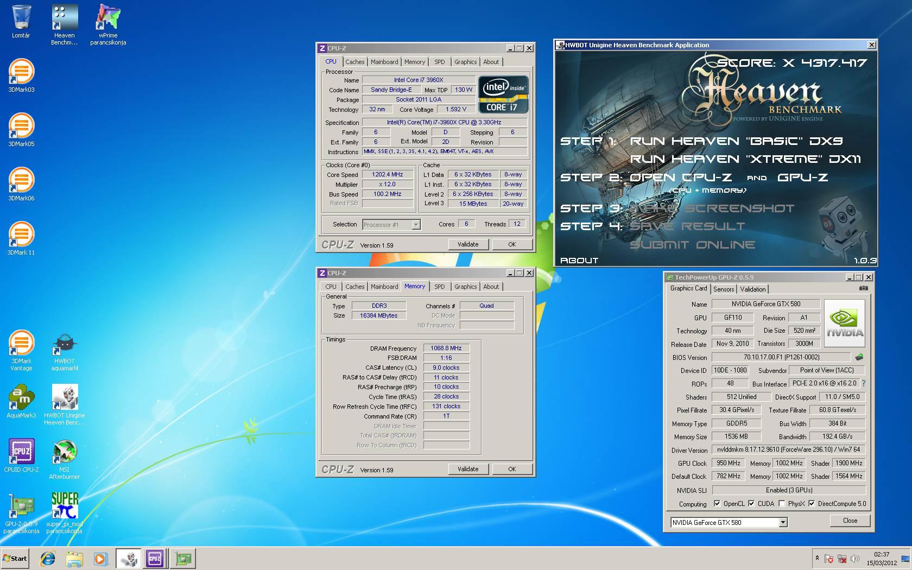Open the Validation tab in GPU-Z

[x=753, y=289]
